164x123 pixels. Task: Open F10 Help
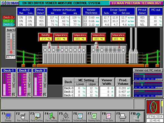(x=137, y=117)
